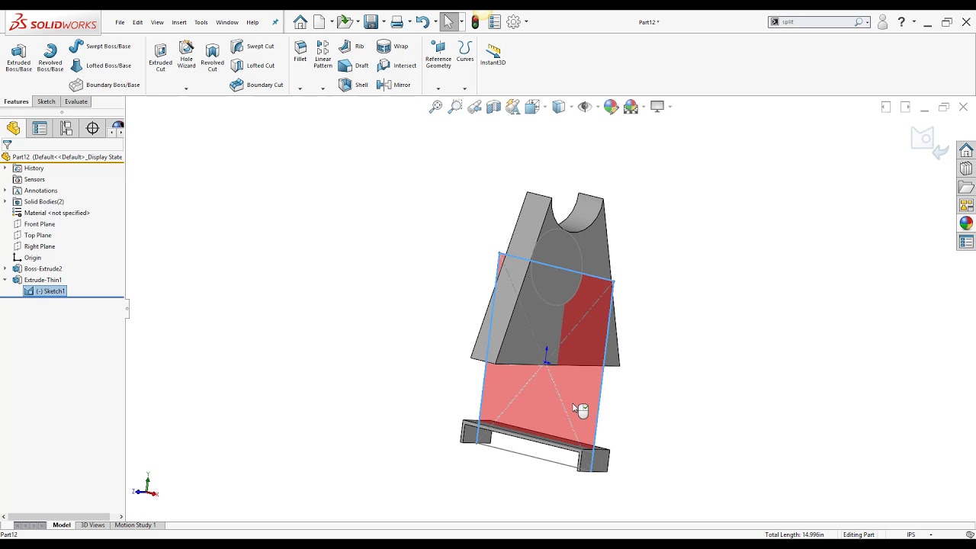976x549 pixels.
Task: Open the Motion Study 1 tab
Action: pyautogui.click(x=135, y=525)
